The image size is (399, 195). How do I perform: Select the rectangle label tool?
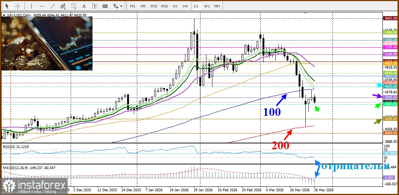pos(105,6)
